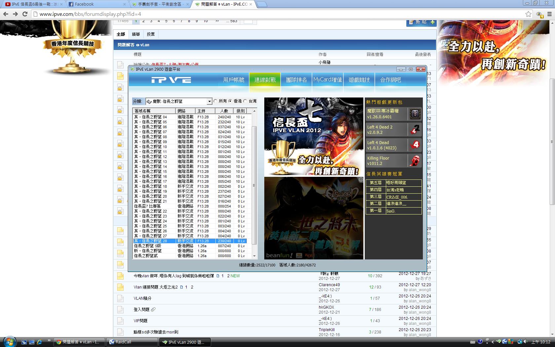555x347 pixels.
Task: Click the Left 4 Dead v1.0.1.6 icon
Action: (415, 145)
